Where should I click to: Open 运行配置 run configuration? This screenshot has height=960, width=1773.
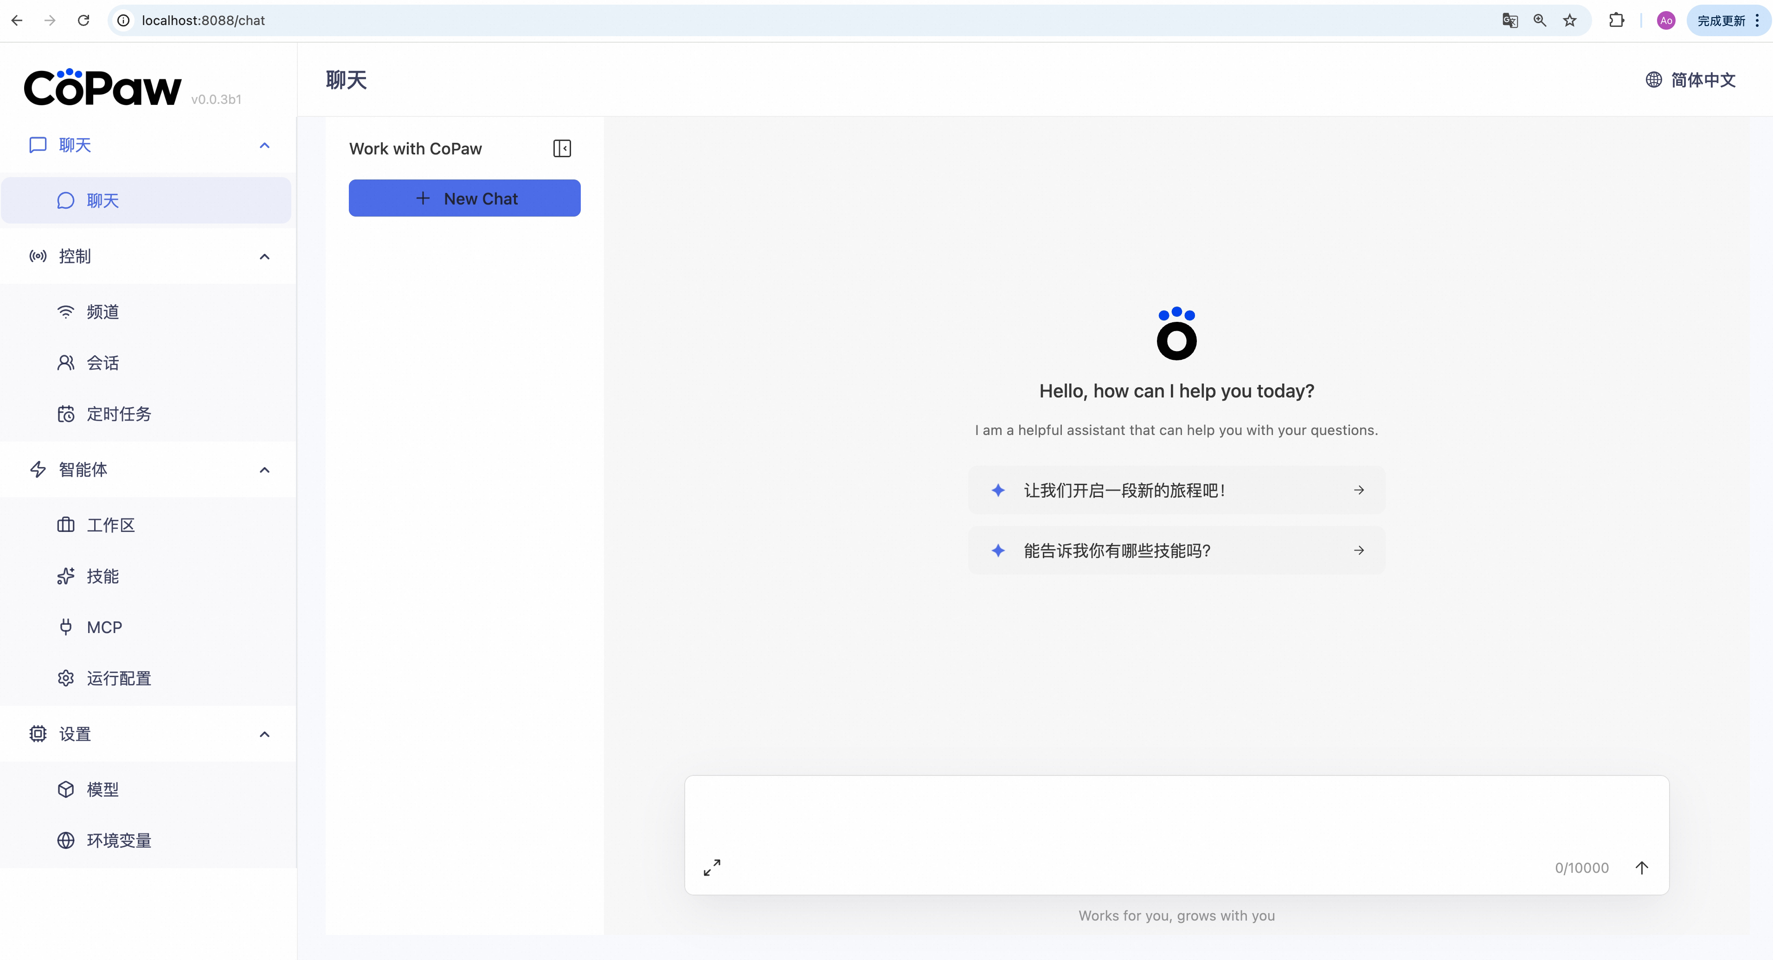coord(119,678)
